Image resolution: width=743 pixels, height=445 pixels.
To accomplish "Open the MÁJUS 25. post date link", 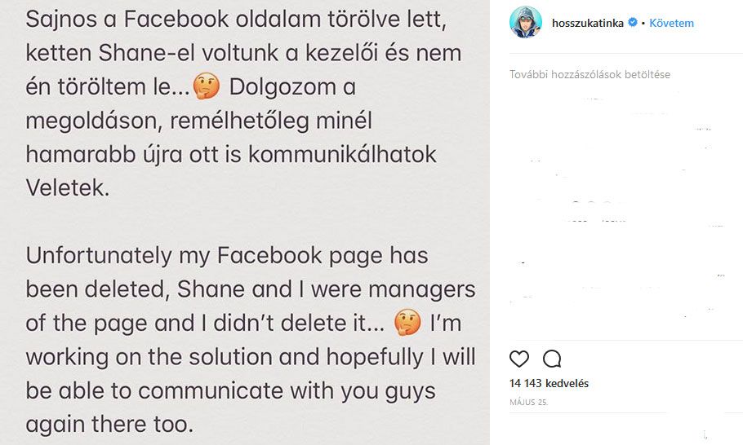I will [x=529, y=403].
